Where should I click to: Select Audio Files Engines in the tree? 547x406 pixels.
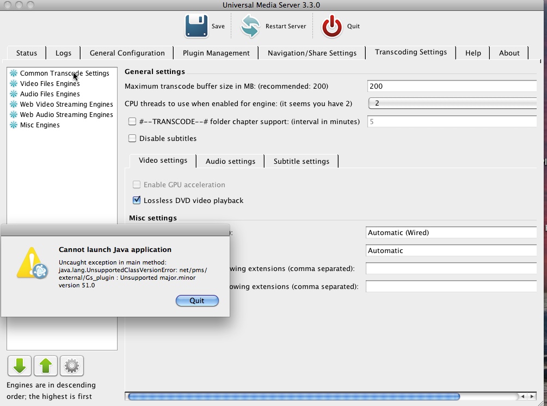tap(50, 94)
